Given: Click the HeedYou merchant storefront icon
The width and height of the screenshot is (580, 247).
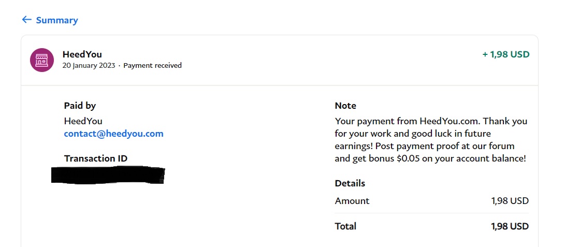Looking at the screenshot, I should (x=42, y=60).
